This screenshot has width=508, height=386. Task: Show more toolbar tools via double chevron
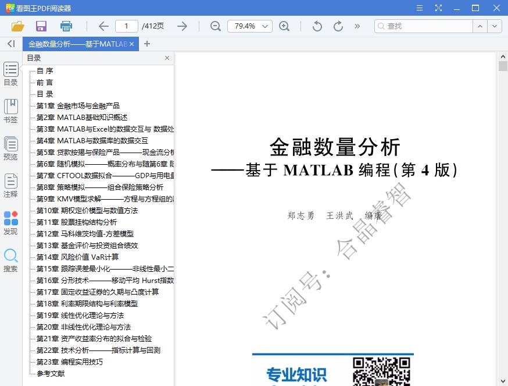pos(357,26)
